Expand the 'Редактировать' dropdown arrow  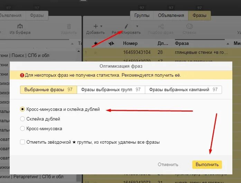[x=137, y=26]
